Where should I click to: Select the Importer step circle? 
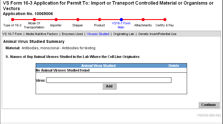56,20
